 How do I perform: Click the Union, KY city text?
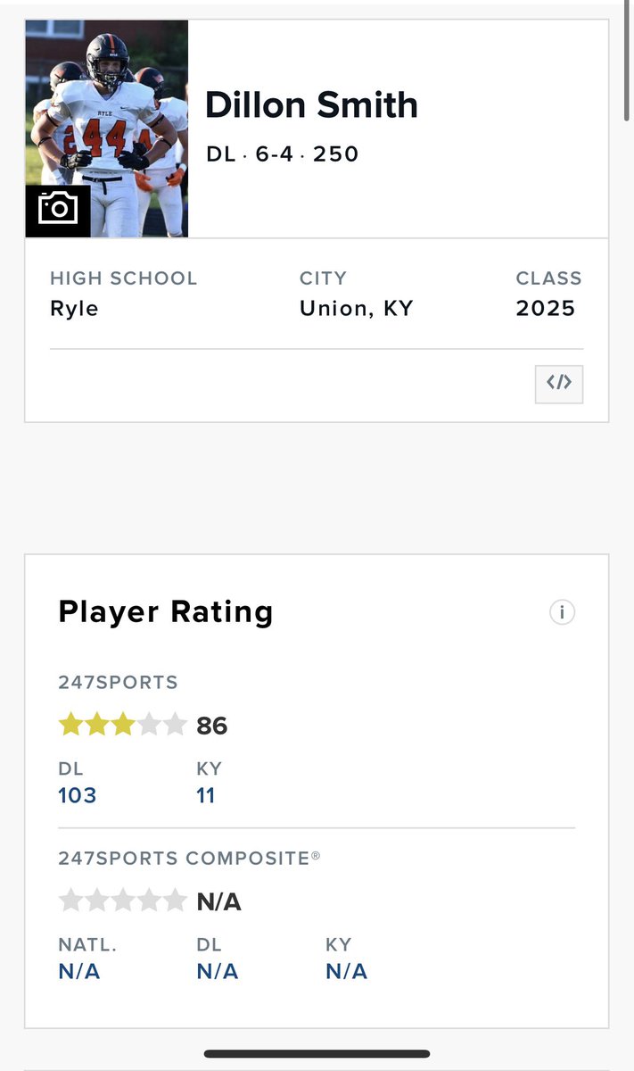pos(357,309)
